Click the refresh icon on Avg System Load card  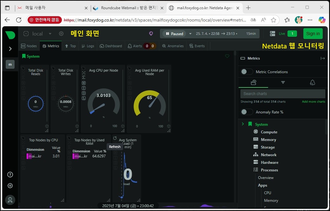[x=115, y=138]
